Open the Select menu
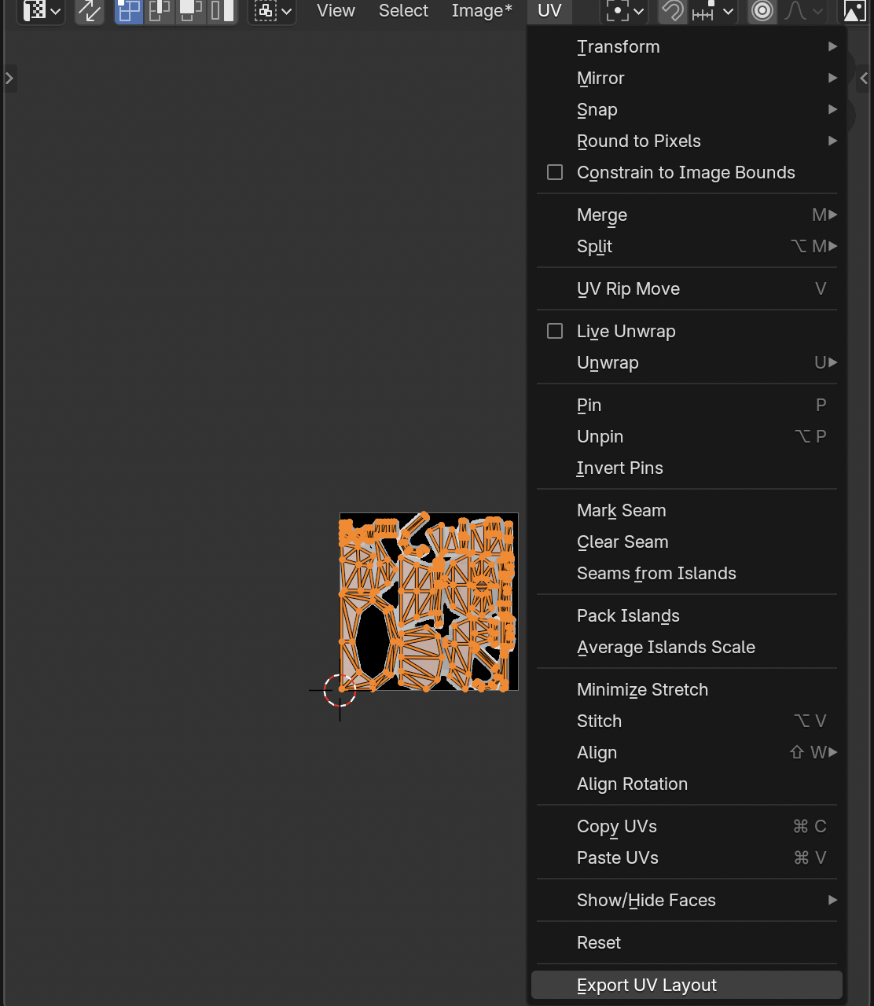Image resolution: width=874 pixels, height=1006 pixels. click(x=403, y=11)
